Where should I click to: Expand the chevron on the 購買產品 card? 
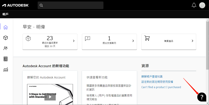click(192, 41)
